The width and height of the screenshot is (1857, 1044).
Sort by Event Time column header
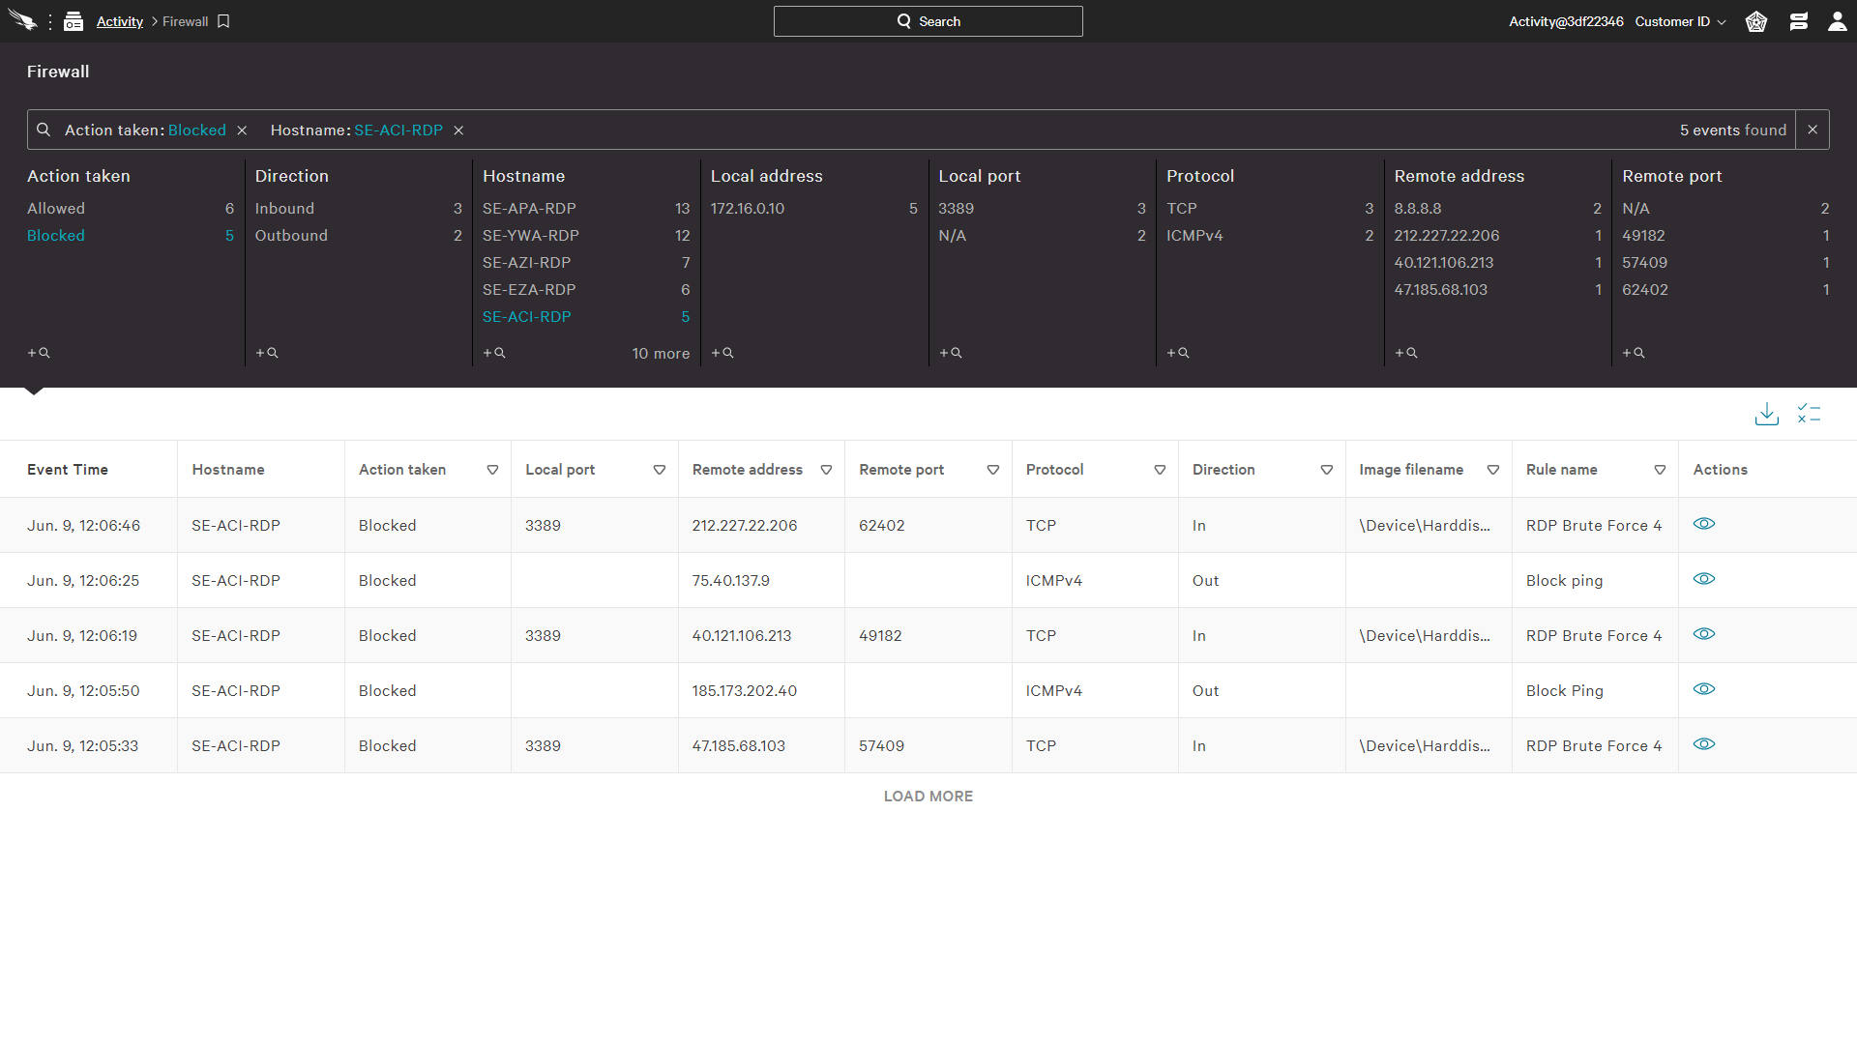(68, 470)
